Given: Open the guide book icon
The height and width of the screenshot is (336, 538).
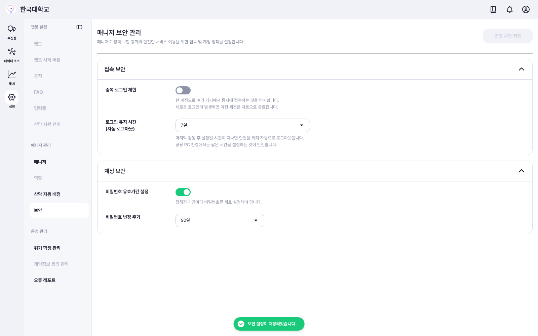Looking at the screenshot, I should (x=493, y=9).
